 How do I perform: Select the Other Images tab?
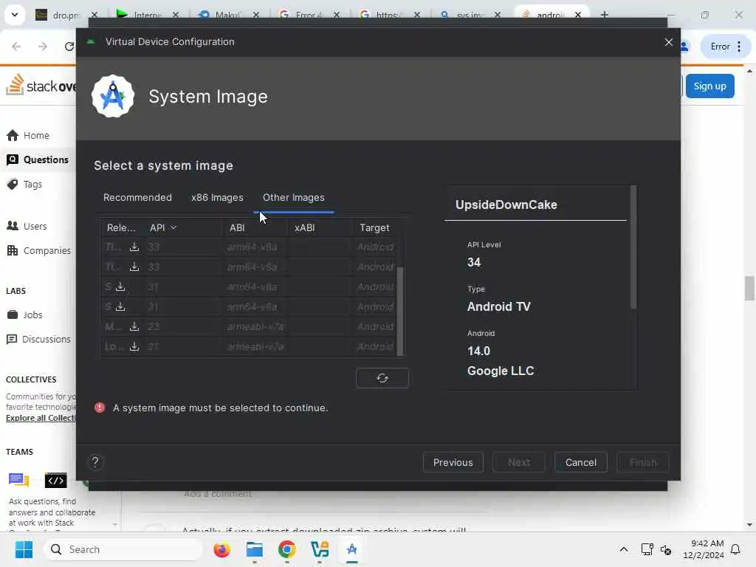coord(294,198)
